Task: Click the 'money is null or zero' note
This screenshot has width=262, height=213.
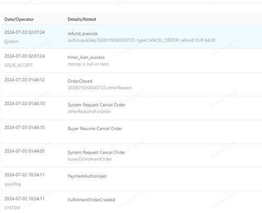Action: (88, 64)
